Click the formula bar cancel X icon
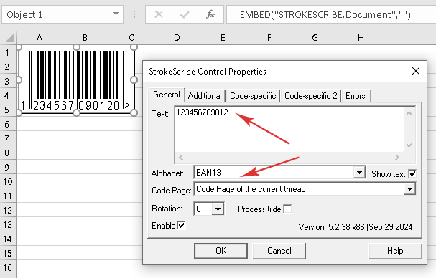Image resolution: width=436 pixels, height=278 pixels. point(159,14)
